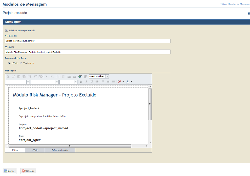The image size is (250, 176).
Task: Click the Remetente input field
Action: [x=88, y=41]
